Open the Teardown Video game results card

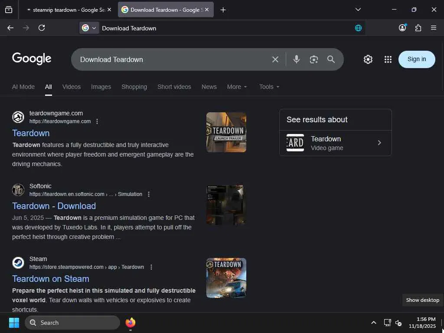pos(336,143)
